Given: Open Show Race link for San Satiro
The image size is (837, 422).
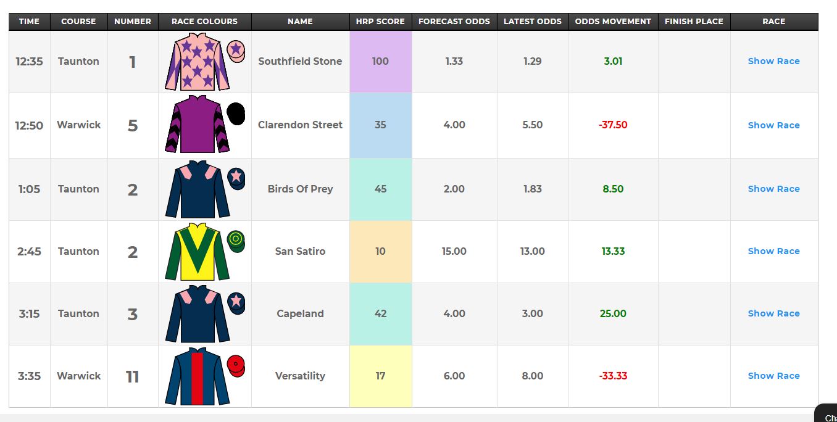Looking at the screenshot, I should pyautogui.click(x=773, y=251).
